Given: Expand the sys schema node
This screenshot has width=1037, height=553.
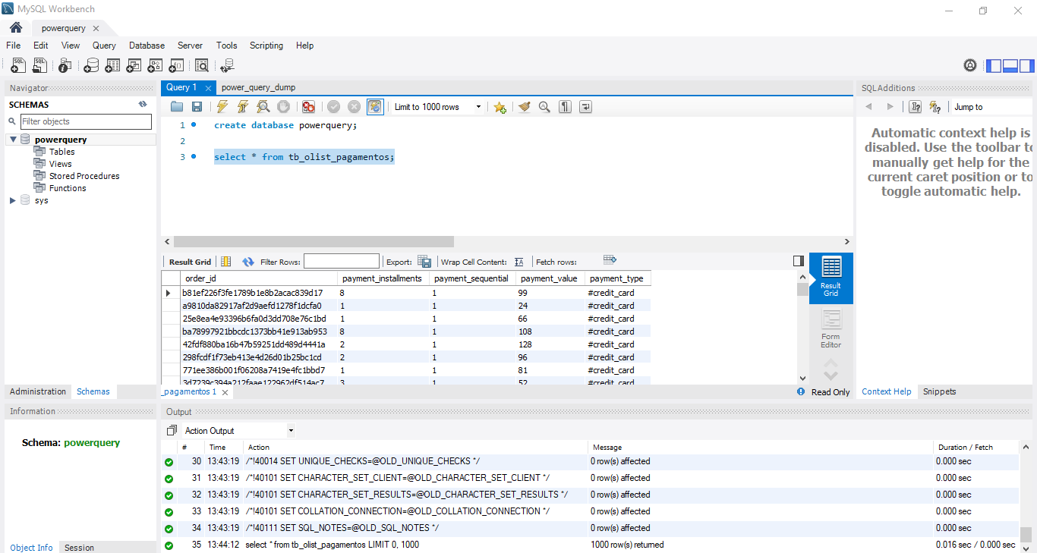Looking at the screenshot, I should [x=13, y=200].
